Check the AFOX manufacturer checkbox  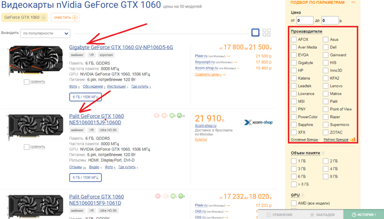(x=294, y=39)
